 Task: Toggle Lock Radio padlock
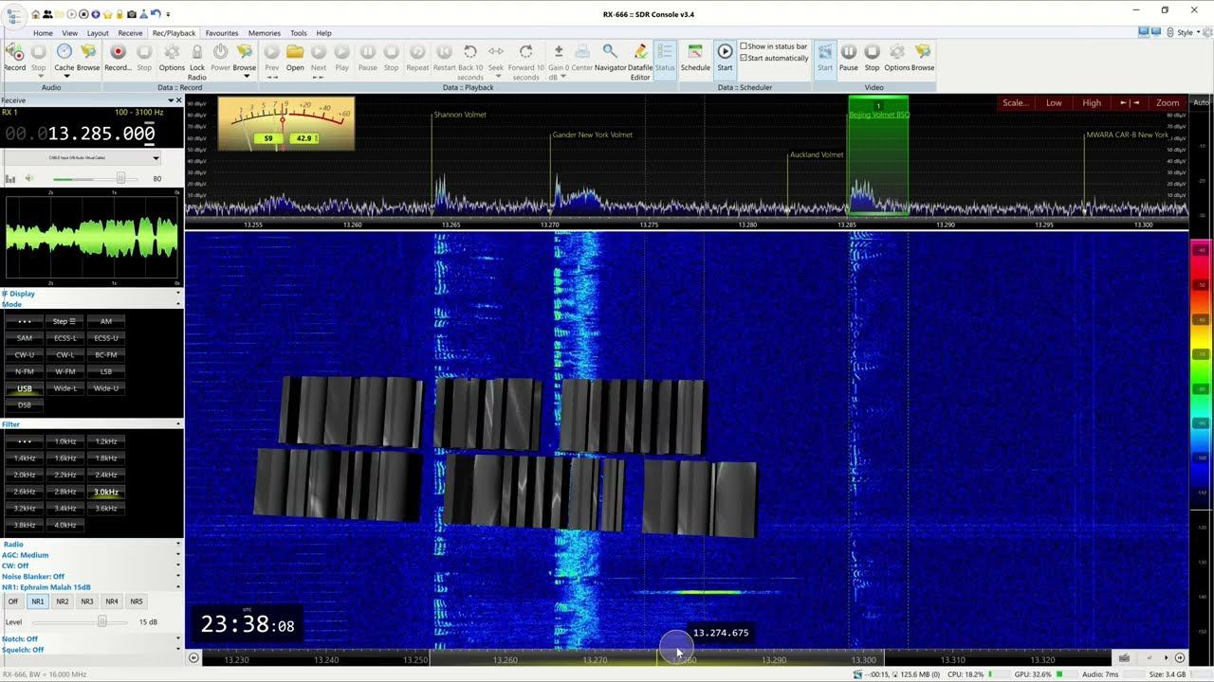tap(197, 62)
